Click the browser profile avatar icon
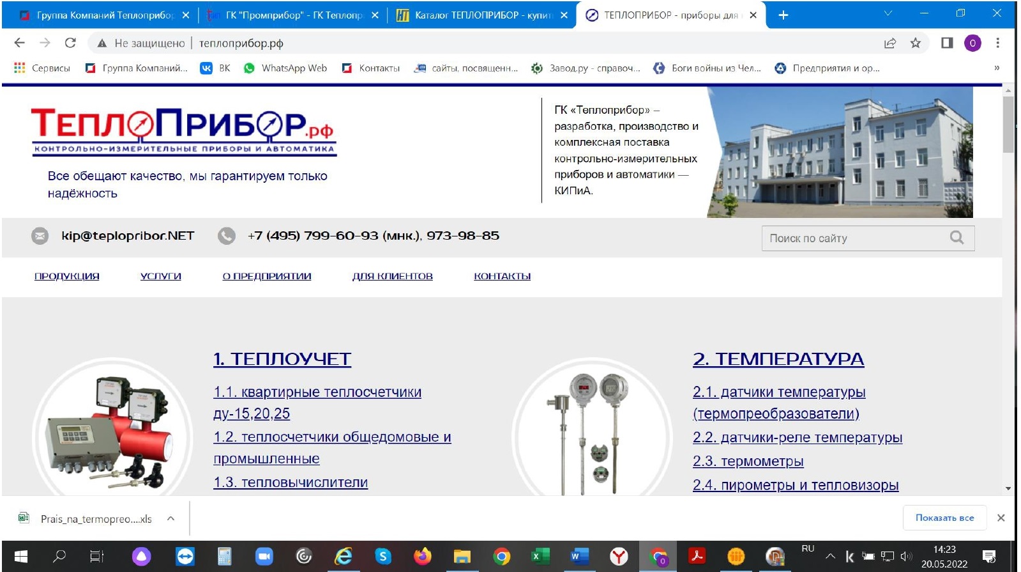 click(x=972, y=43)
